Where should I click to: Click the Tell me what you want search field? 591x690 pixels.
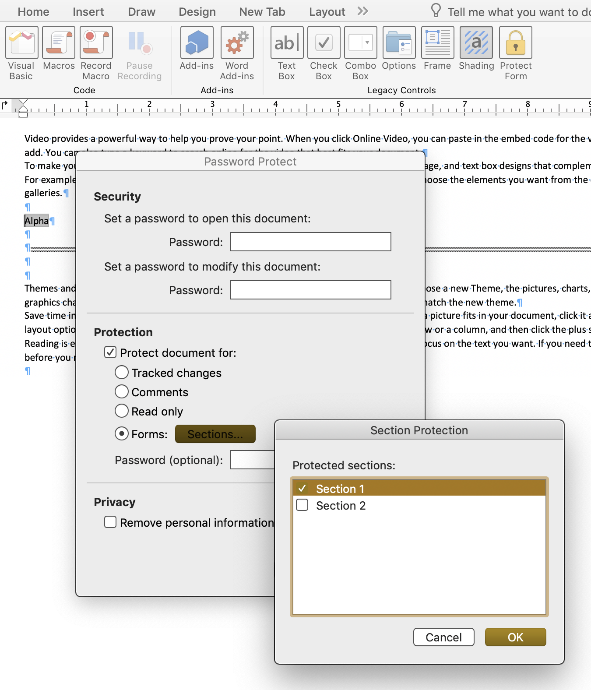519,12
